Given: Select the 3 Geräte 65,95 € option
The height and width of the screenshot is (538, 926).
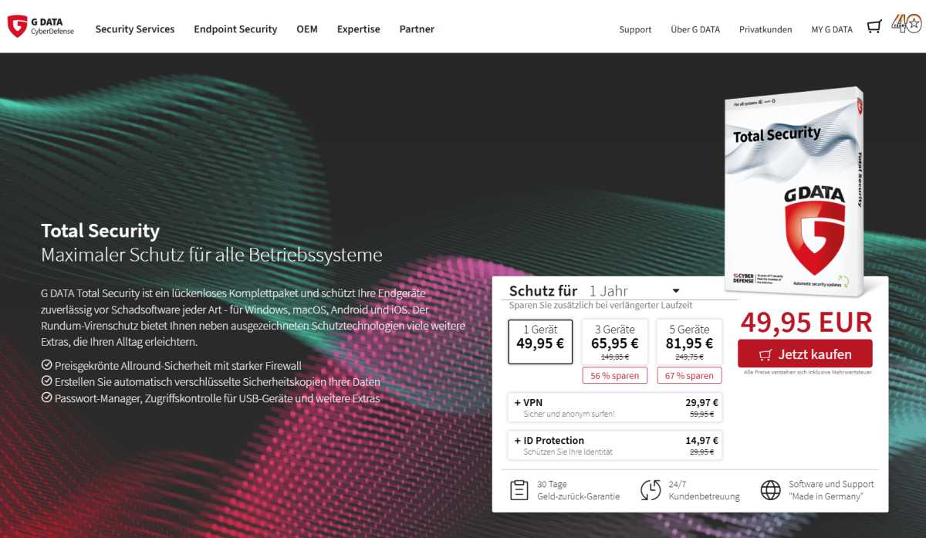Looking at the screenshot, I should 614,341.
